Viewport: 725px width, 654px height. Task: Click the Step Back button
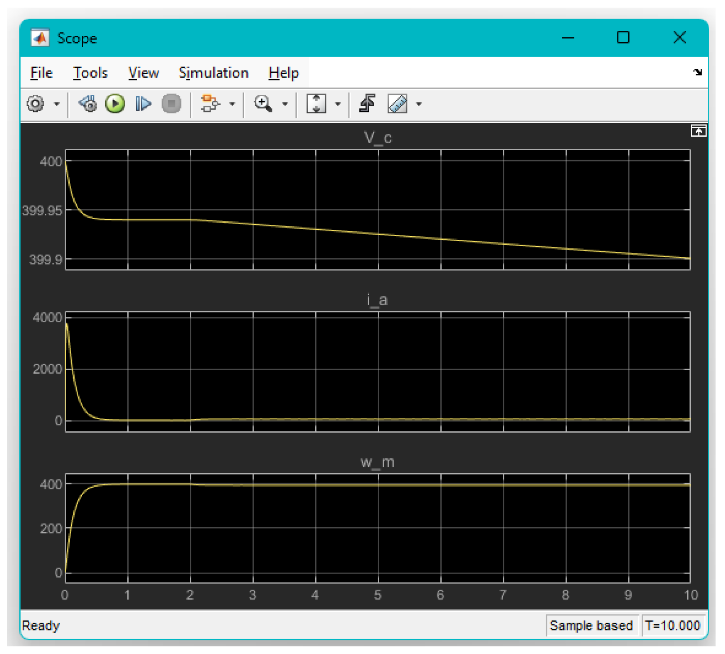coord(88,104)
